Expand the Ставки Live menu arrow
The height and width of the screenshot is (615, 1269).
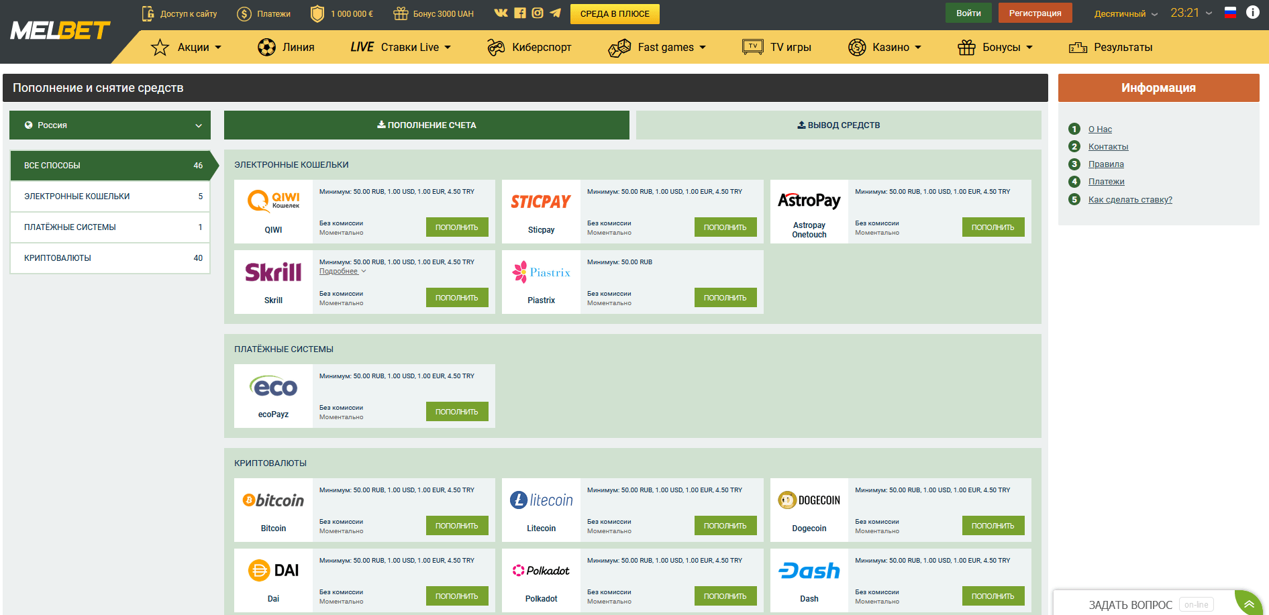448,48
